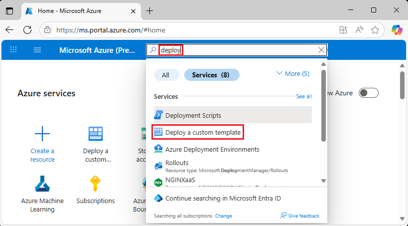Select the Home - Microsoft Azure tab
The width and height of the screenshot is (408, 226).
[81, 11]
